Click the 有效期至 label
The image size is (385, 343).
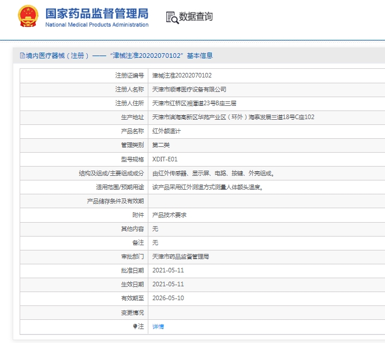(x=133, y=298)
